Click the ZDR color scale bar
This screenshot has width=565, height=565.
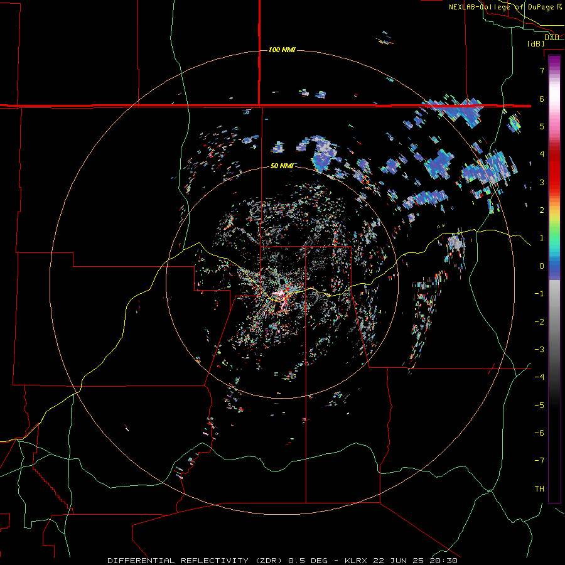point(554,279)
